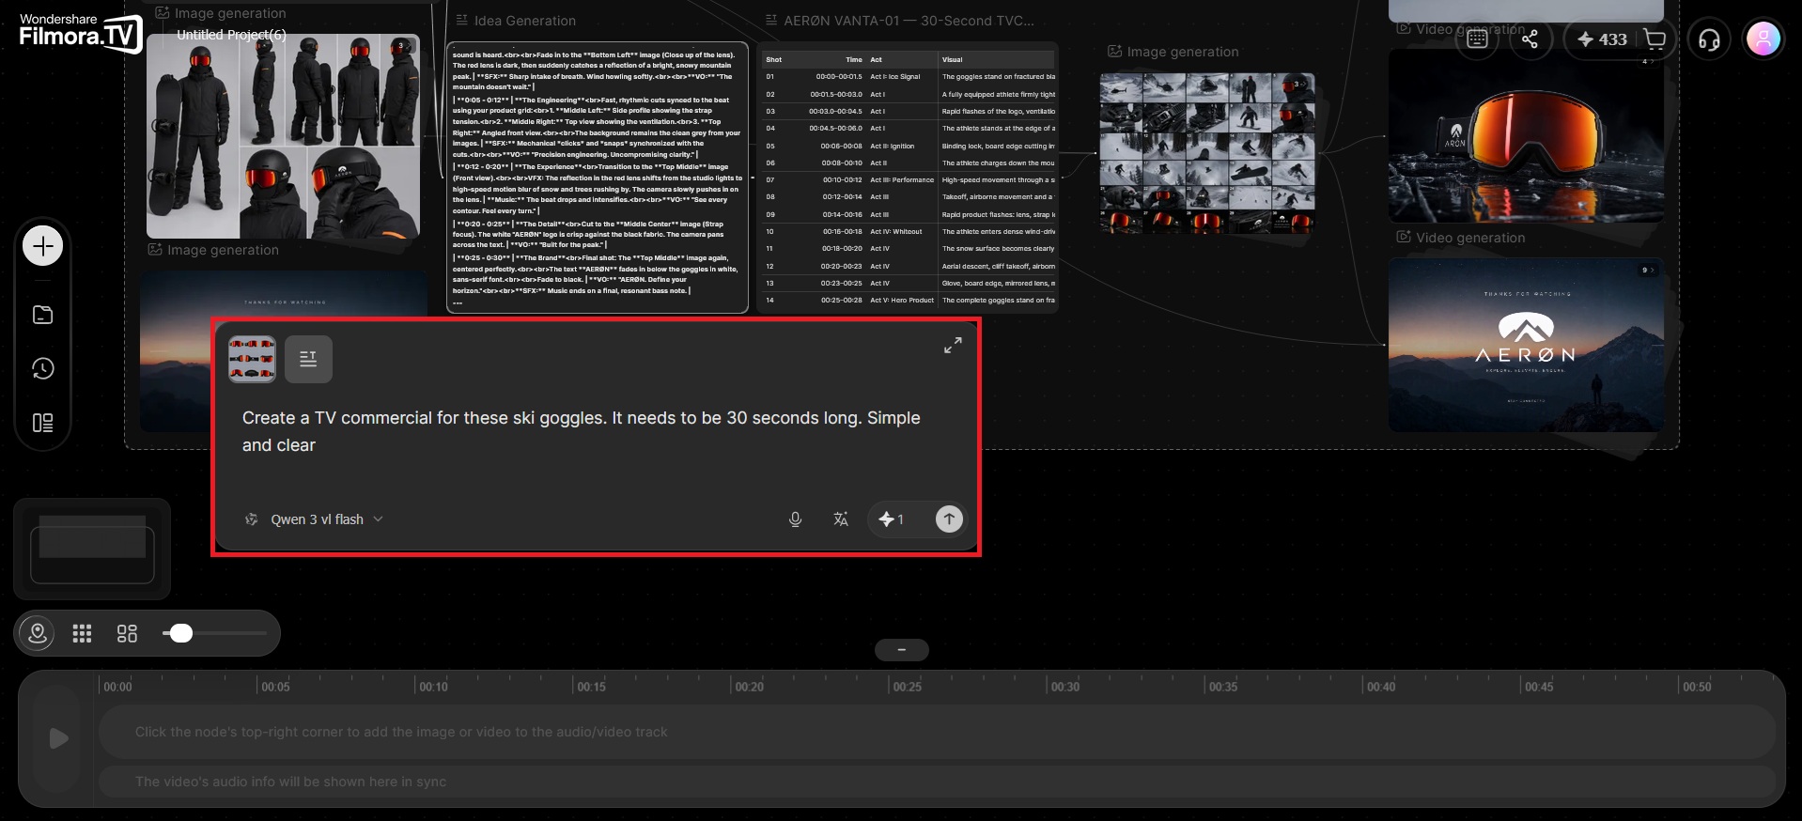Select the Act I: Ice Signal cell
Screen dimensions: 1802x821
[x=894, y=77]
